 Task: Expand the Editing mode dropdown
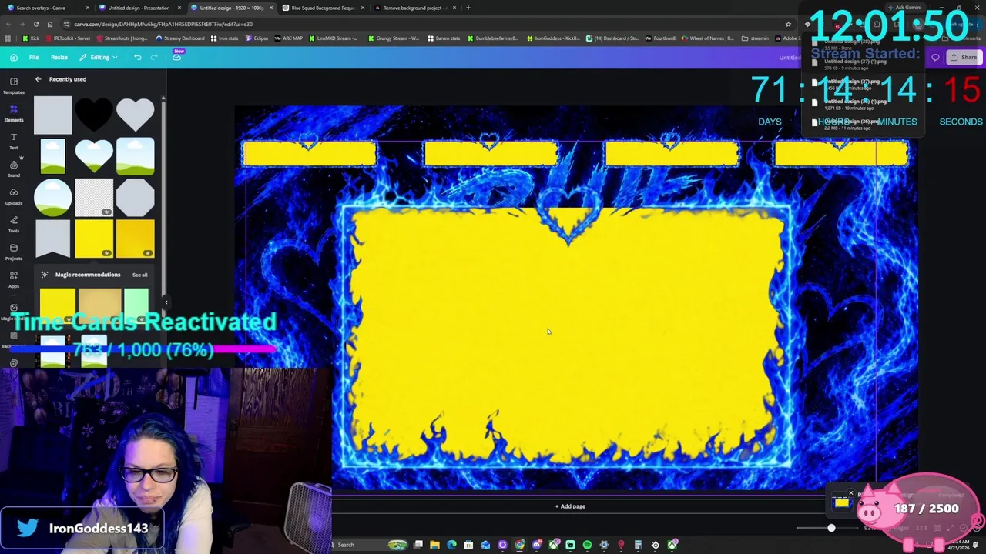click(99, 57)
